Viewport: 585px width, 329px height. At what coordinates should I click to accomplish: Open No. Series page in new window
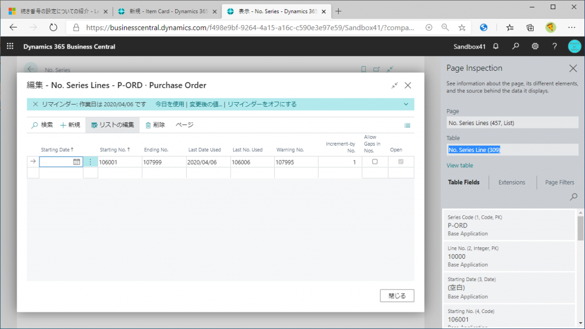pyautogui.click(x=376, y=69)
